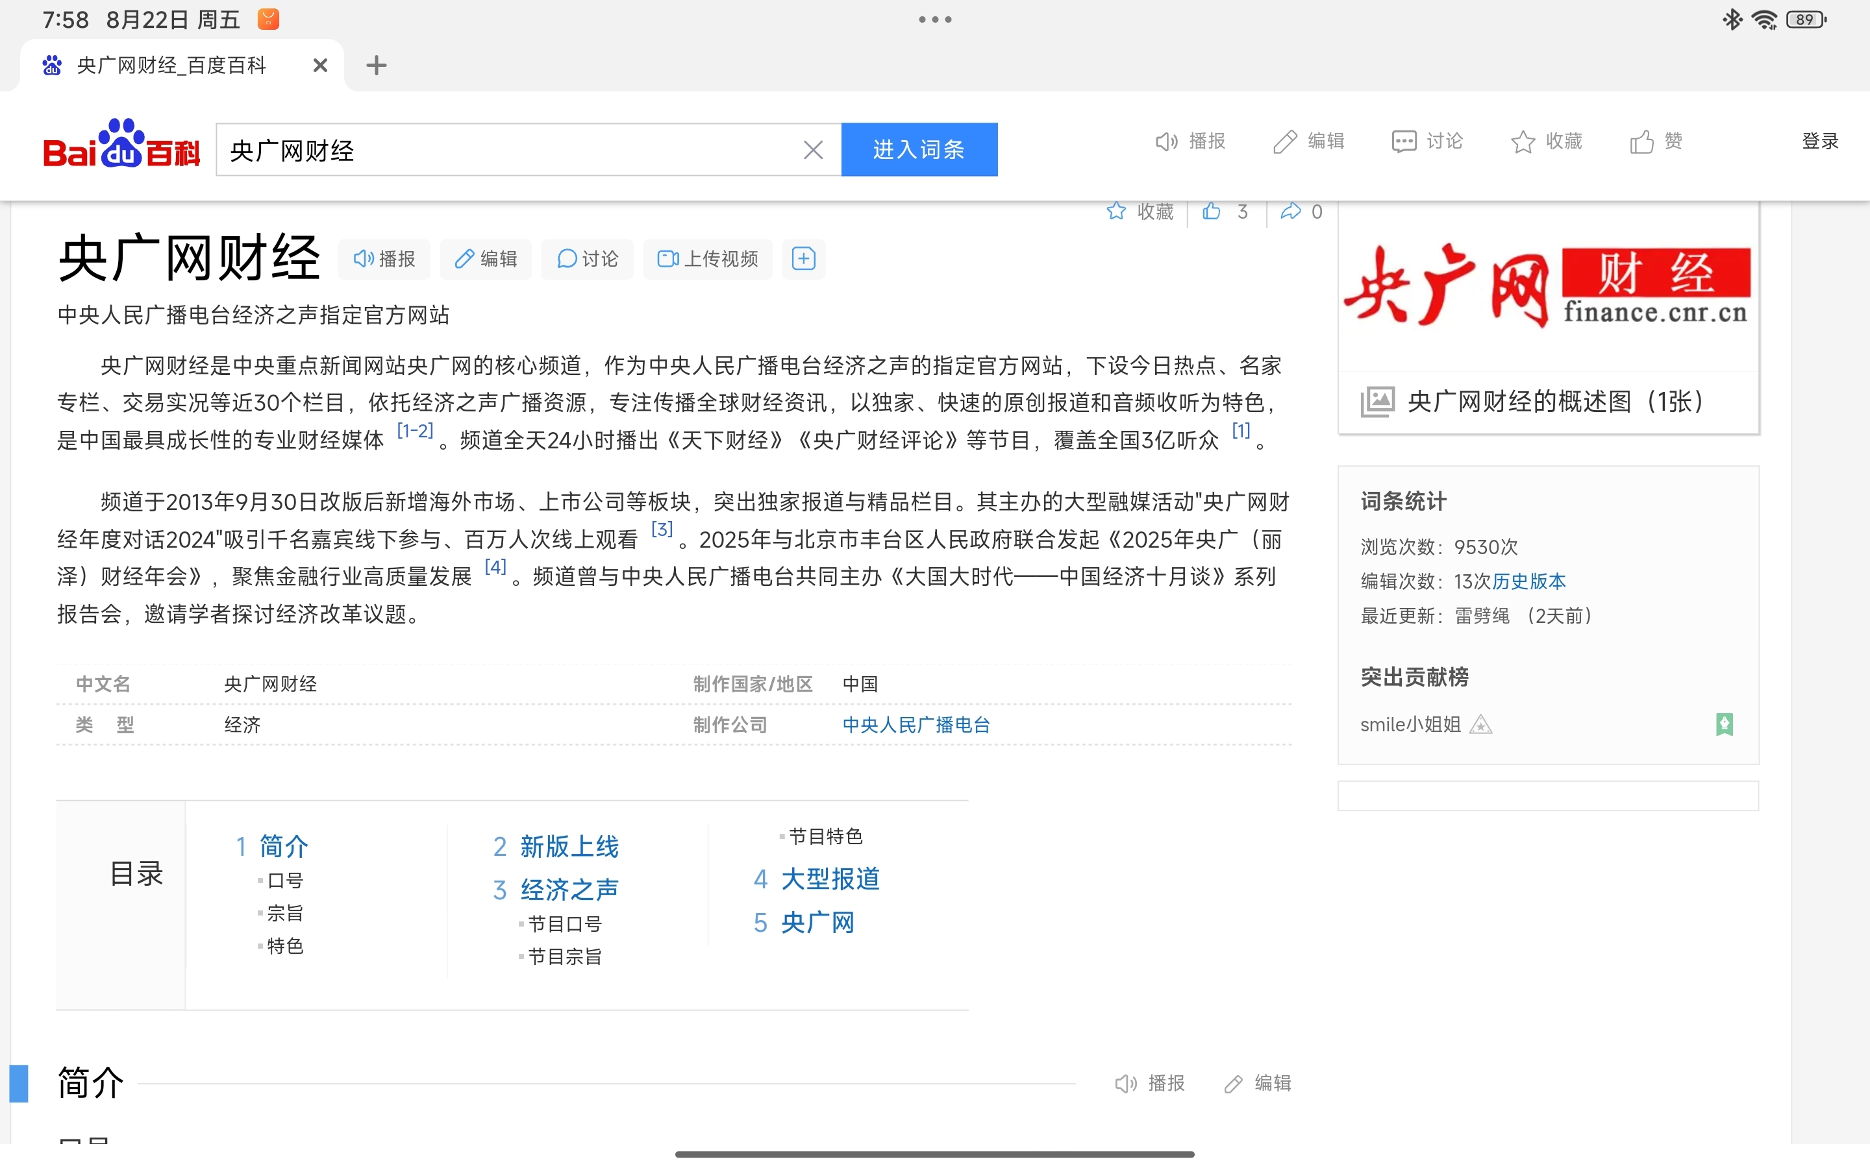Click the 赞 thumbs-up in the top header
Viewport: 1870px width, 1168px height.
pos(1656,141)
